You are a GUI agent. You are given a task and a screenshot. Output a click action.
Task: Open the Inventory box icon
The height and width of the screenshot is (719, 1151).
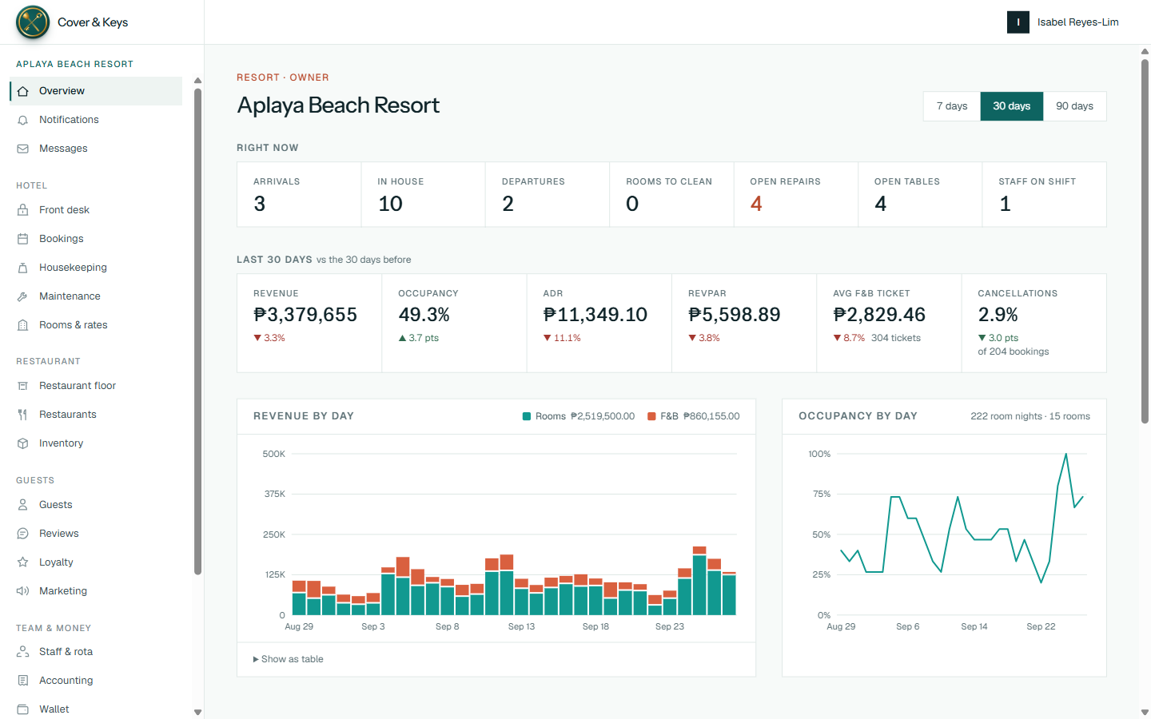(23, 443)
